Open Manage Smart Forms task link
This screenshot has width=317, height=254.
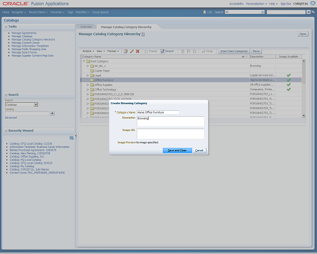[24, 52]
